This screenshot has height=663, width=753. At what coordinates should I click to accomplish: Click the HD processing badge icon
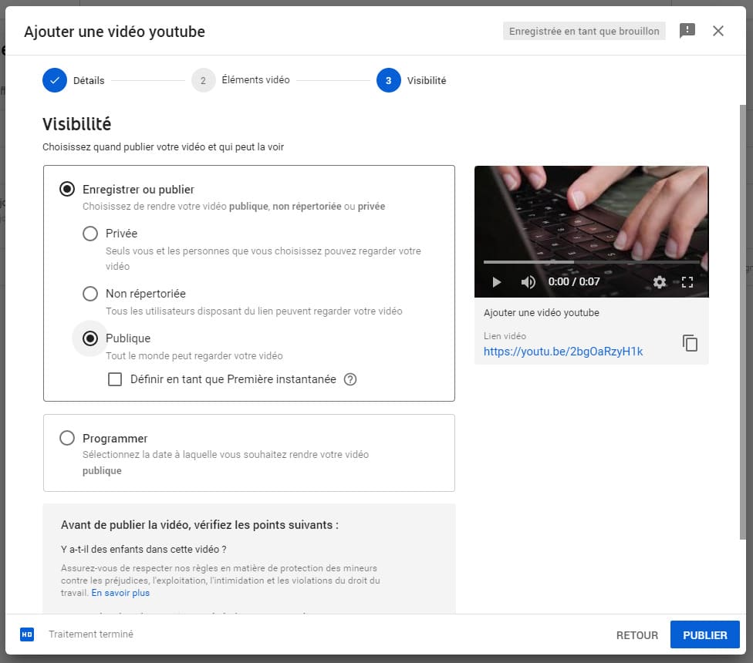pos(27,634)
